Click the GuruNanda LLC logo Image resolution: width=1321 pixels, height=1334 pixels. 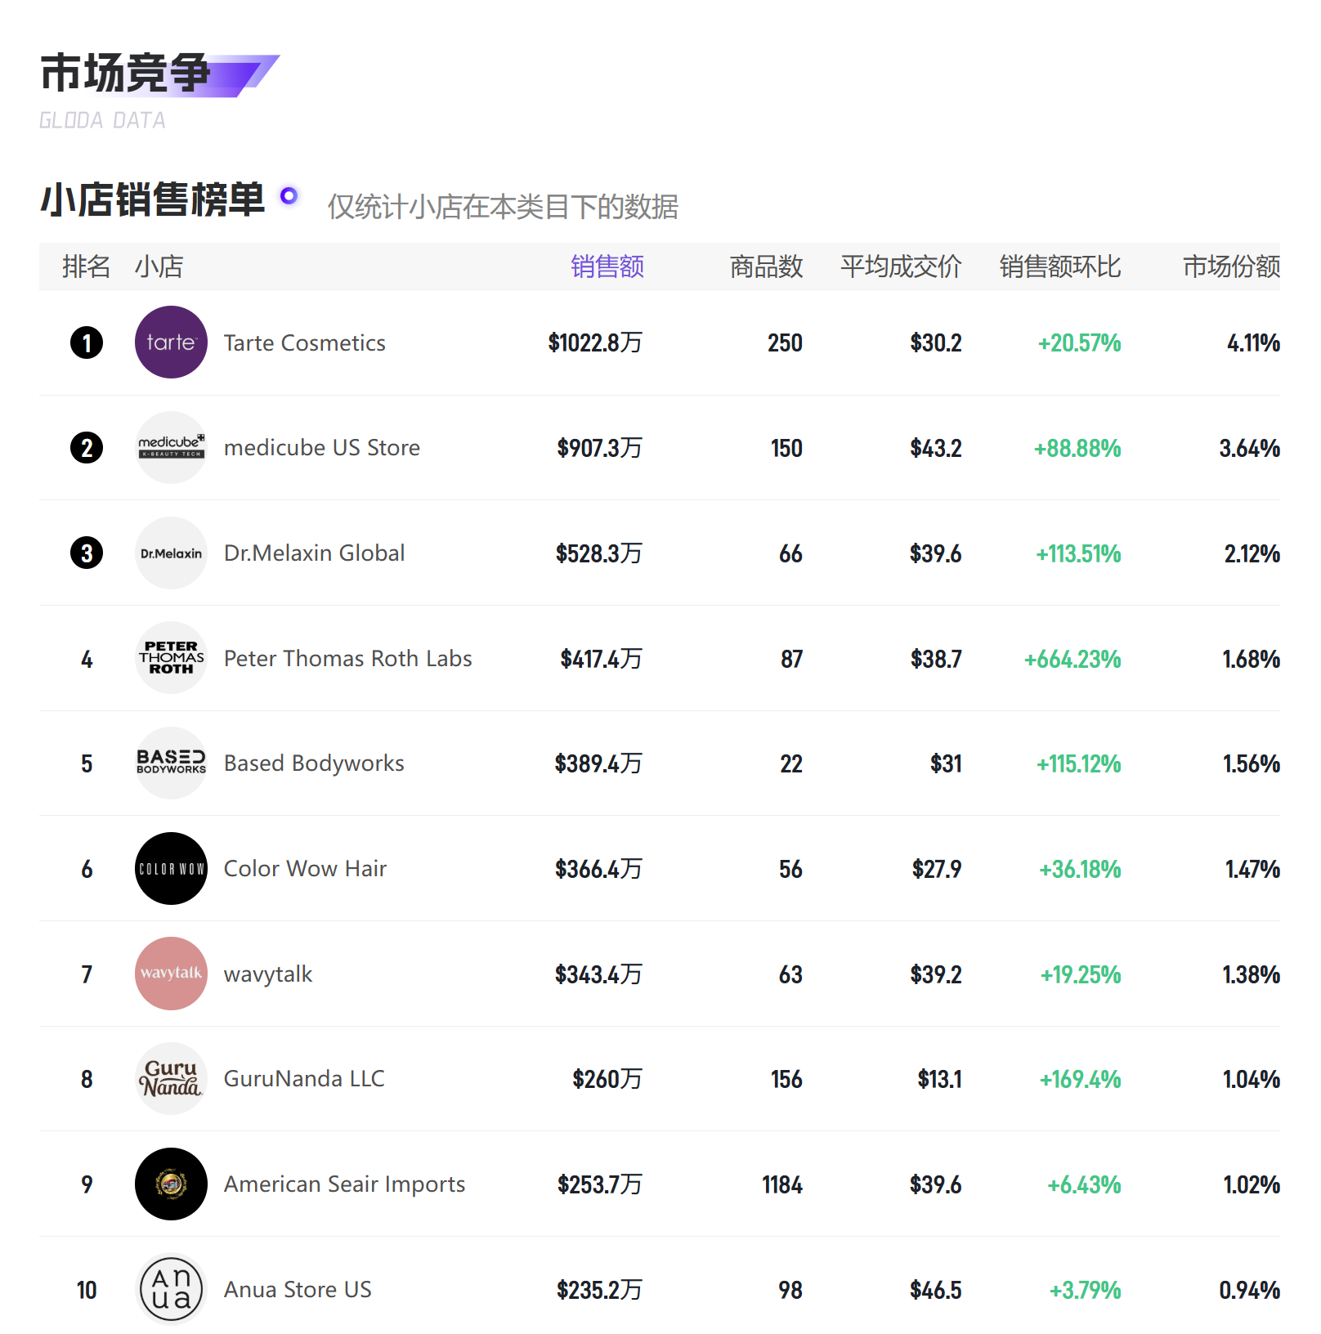[171, 1079]
